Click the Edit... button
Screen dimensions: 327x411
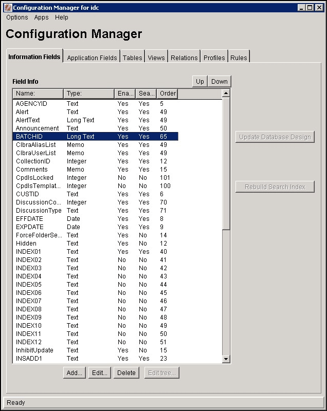point(100,373)
